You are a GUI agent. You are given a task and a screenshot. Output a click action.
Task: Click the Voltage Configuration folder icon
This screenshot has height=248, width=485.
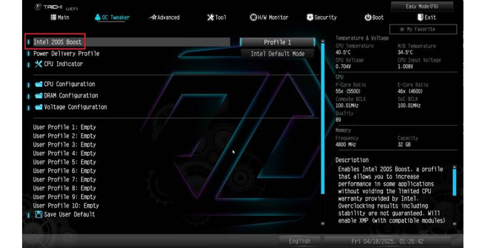39,107
